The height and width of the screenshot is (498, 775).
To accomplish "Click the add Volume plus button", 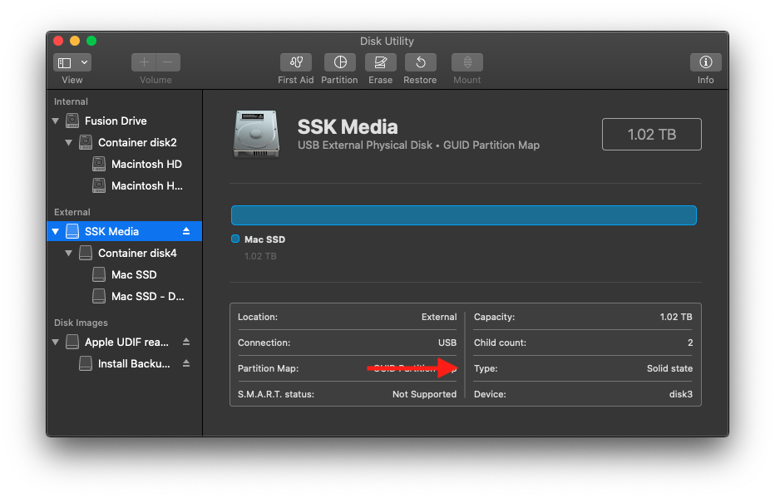I will 144,62.
